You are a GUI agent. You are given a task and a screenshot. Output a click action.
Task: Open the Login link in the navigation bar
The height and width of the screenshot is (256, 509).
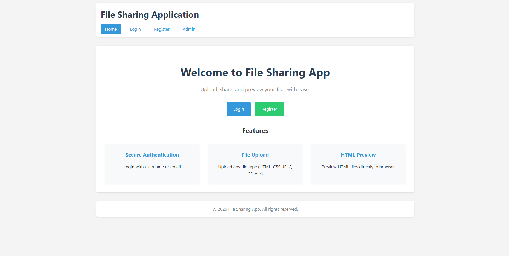click(135, 29)
